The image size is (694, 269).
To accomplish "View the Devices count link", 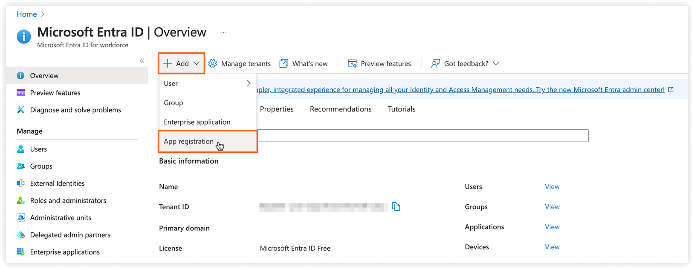I will (x=552, y=247).
